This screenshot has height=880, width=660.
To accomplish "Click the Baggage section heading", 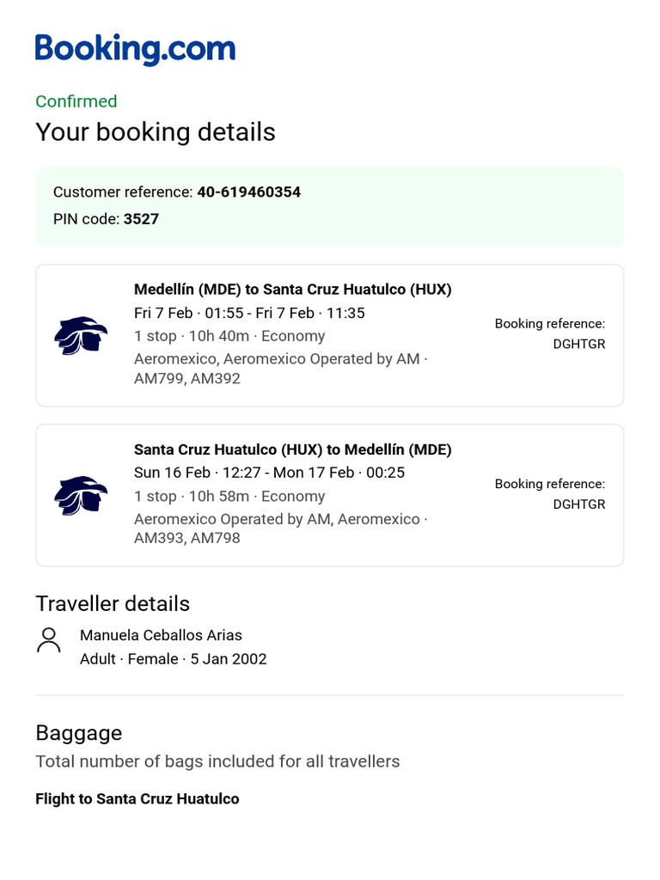I will point(79,733).
